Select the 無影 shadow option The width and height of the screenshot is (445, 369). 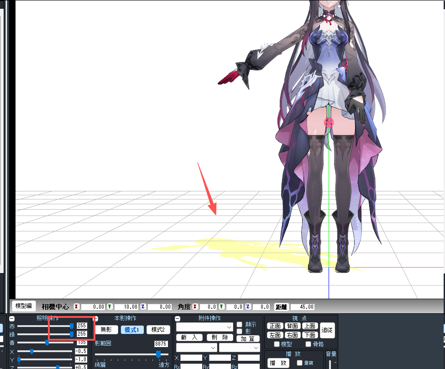[x=106, y=330]
